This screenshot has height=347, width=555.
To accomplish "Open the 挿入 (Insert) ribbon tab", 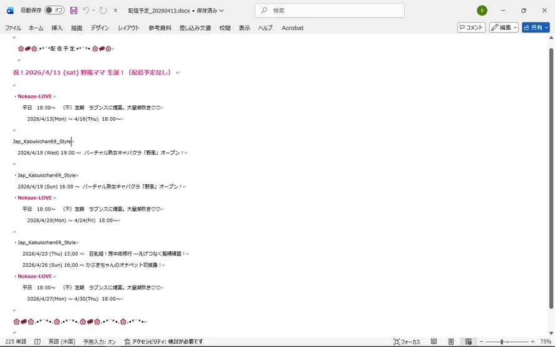I will point(57,28).
